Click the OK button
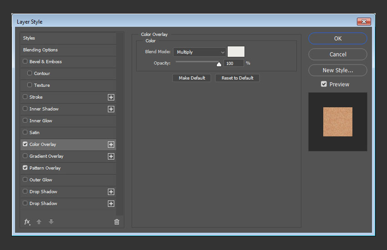Viewport: 387px width, 250px height. coord(338,39)
